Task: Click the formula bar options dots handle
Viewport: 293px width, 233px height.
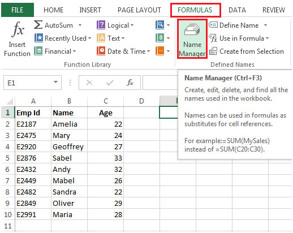Action: [x=70, y=83]
